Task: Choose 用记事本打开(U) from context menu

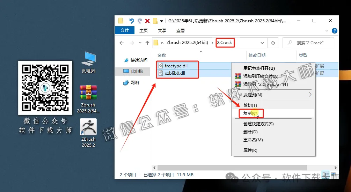Action: coord(273,68)
